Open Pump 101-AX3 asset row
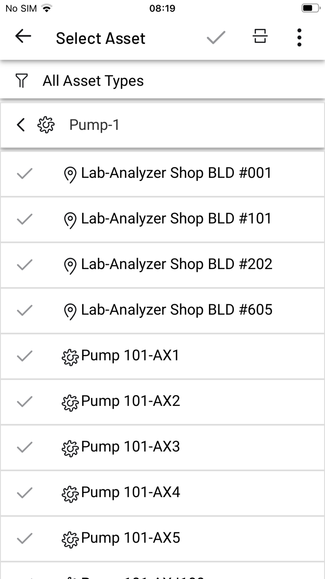 162,447
